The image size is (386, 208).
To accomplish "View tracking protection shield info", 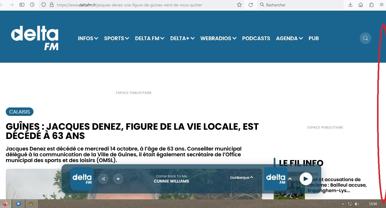I will pos(44,5).
